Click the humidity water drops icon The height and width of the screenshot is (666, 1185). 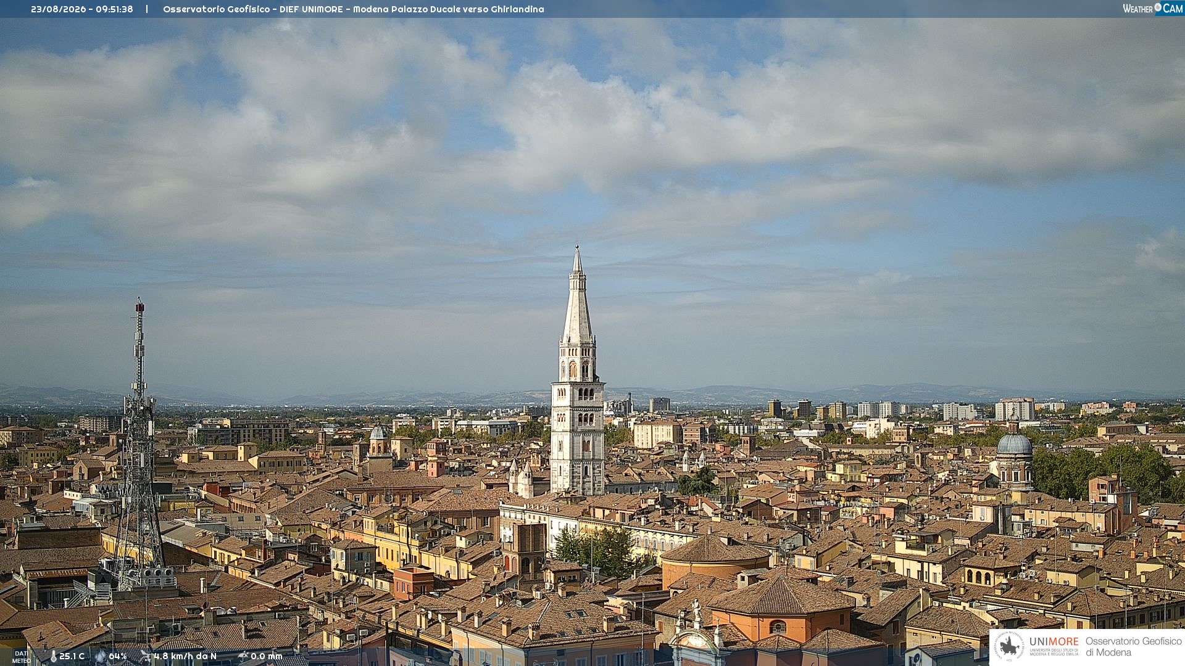coord(101,657)
